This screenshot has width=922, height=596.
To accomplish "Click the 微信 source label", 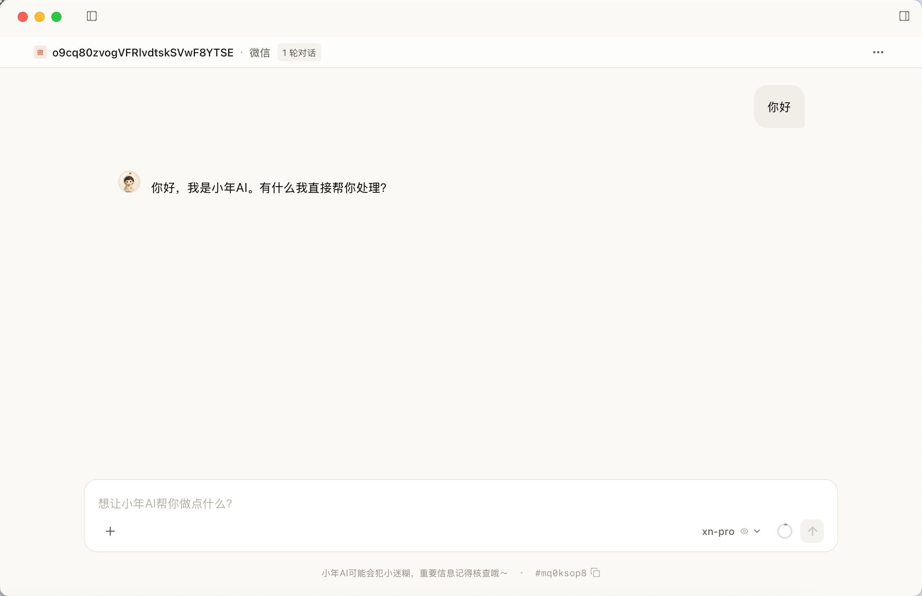I will 260,53.
